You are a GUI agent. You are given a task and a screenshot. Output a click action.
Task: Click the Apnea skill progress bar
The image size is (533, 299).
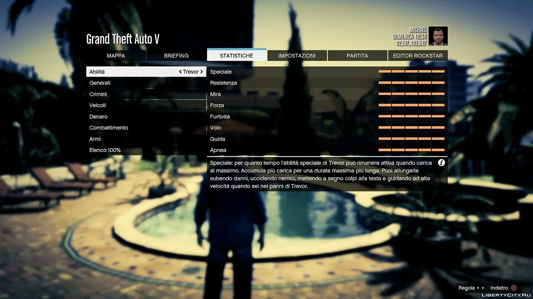click(x=411, y=150)
